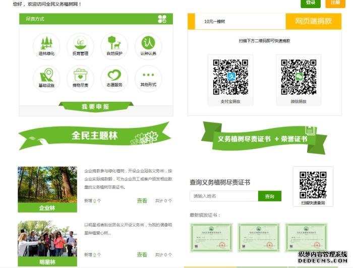
Task: Click the orange 注册 register button
Action: click(335, 3)
